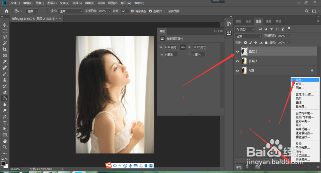The height and width of the screenshot is (173, 321).
Task: Select the History Brush tool
Action: tap(4, 86)
